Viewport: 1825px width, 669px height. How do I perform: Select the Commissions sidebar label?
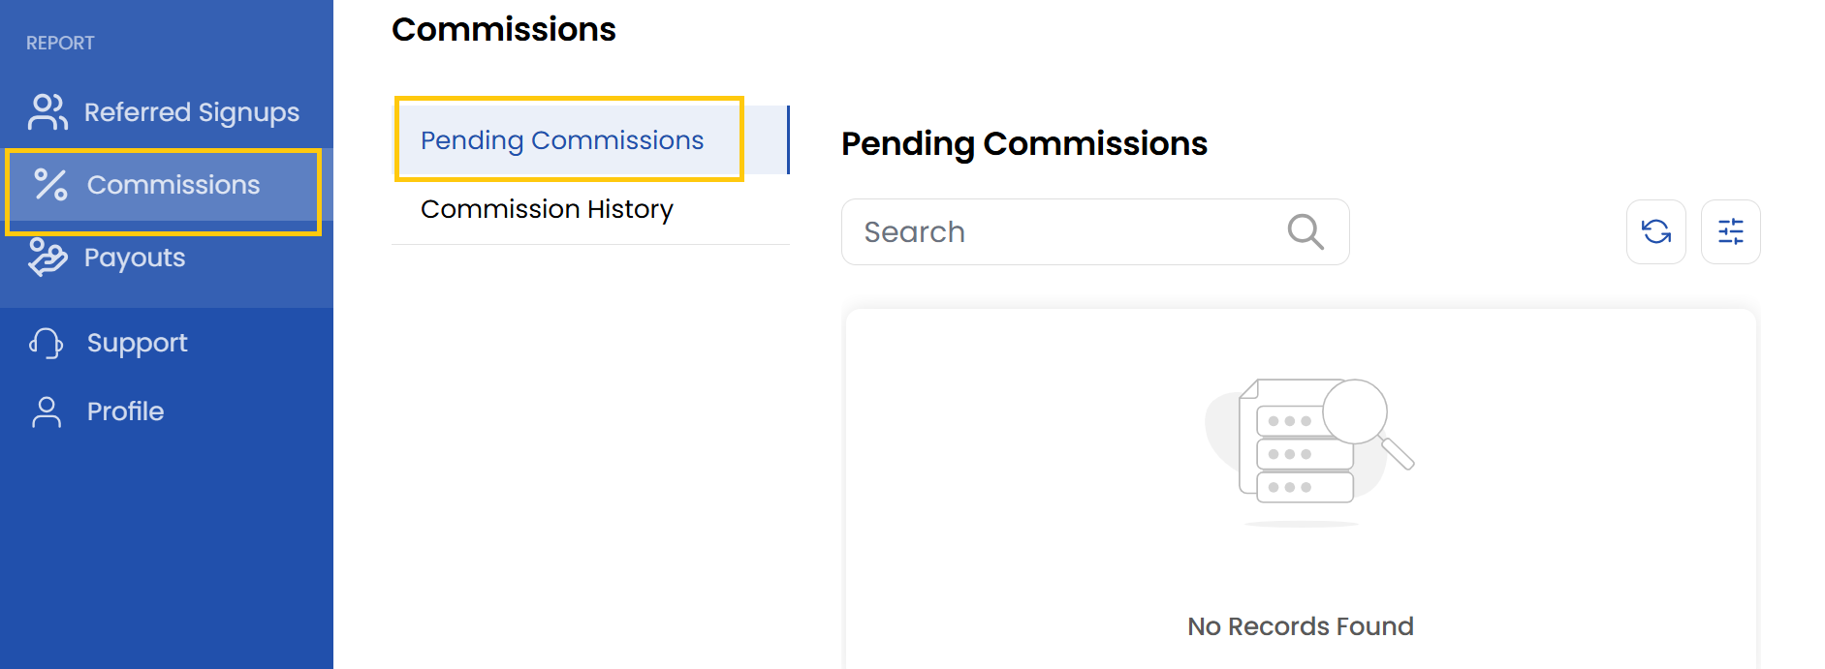[173, 185]
